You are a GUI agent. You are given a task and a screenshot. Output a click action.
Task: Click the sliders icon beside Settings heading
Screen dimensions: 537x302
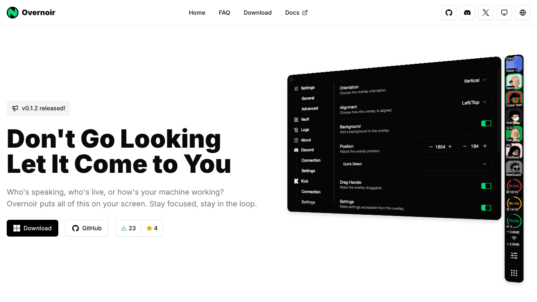click(x=296, y=89)
